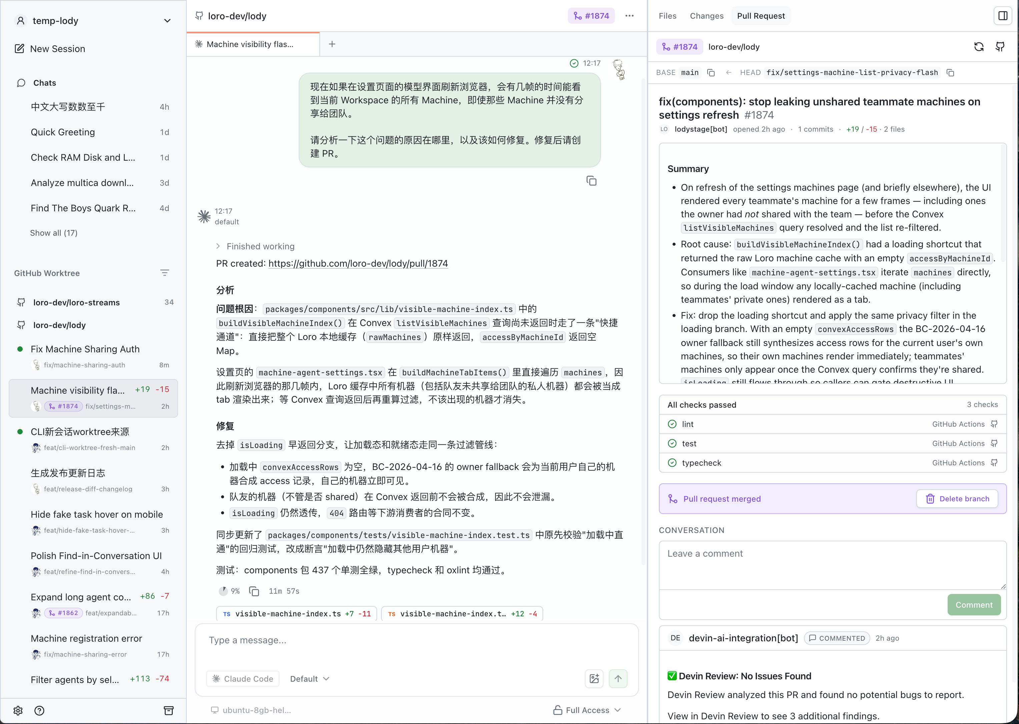Viewport: 1019px width, 724px height.
Task: Open the Full Access permission dropdown
Action: (587, 710)
